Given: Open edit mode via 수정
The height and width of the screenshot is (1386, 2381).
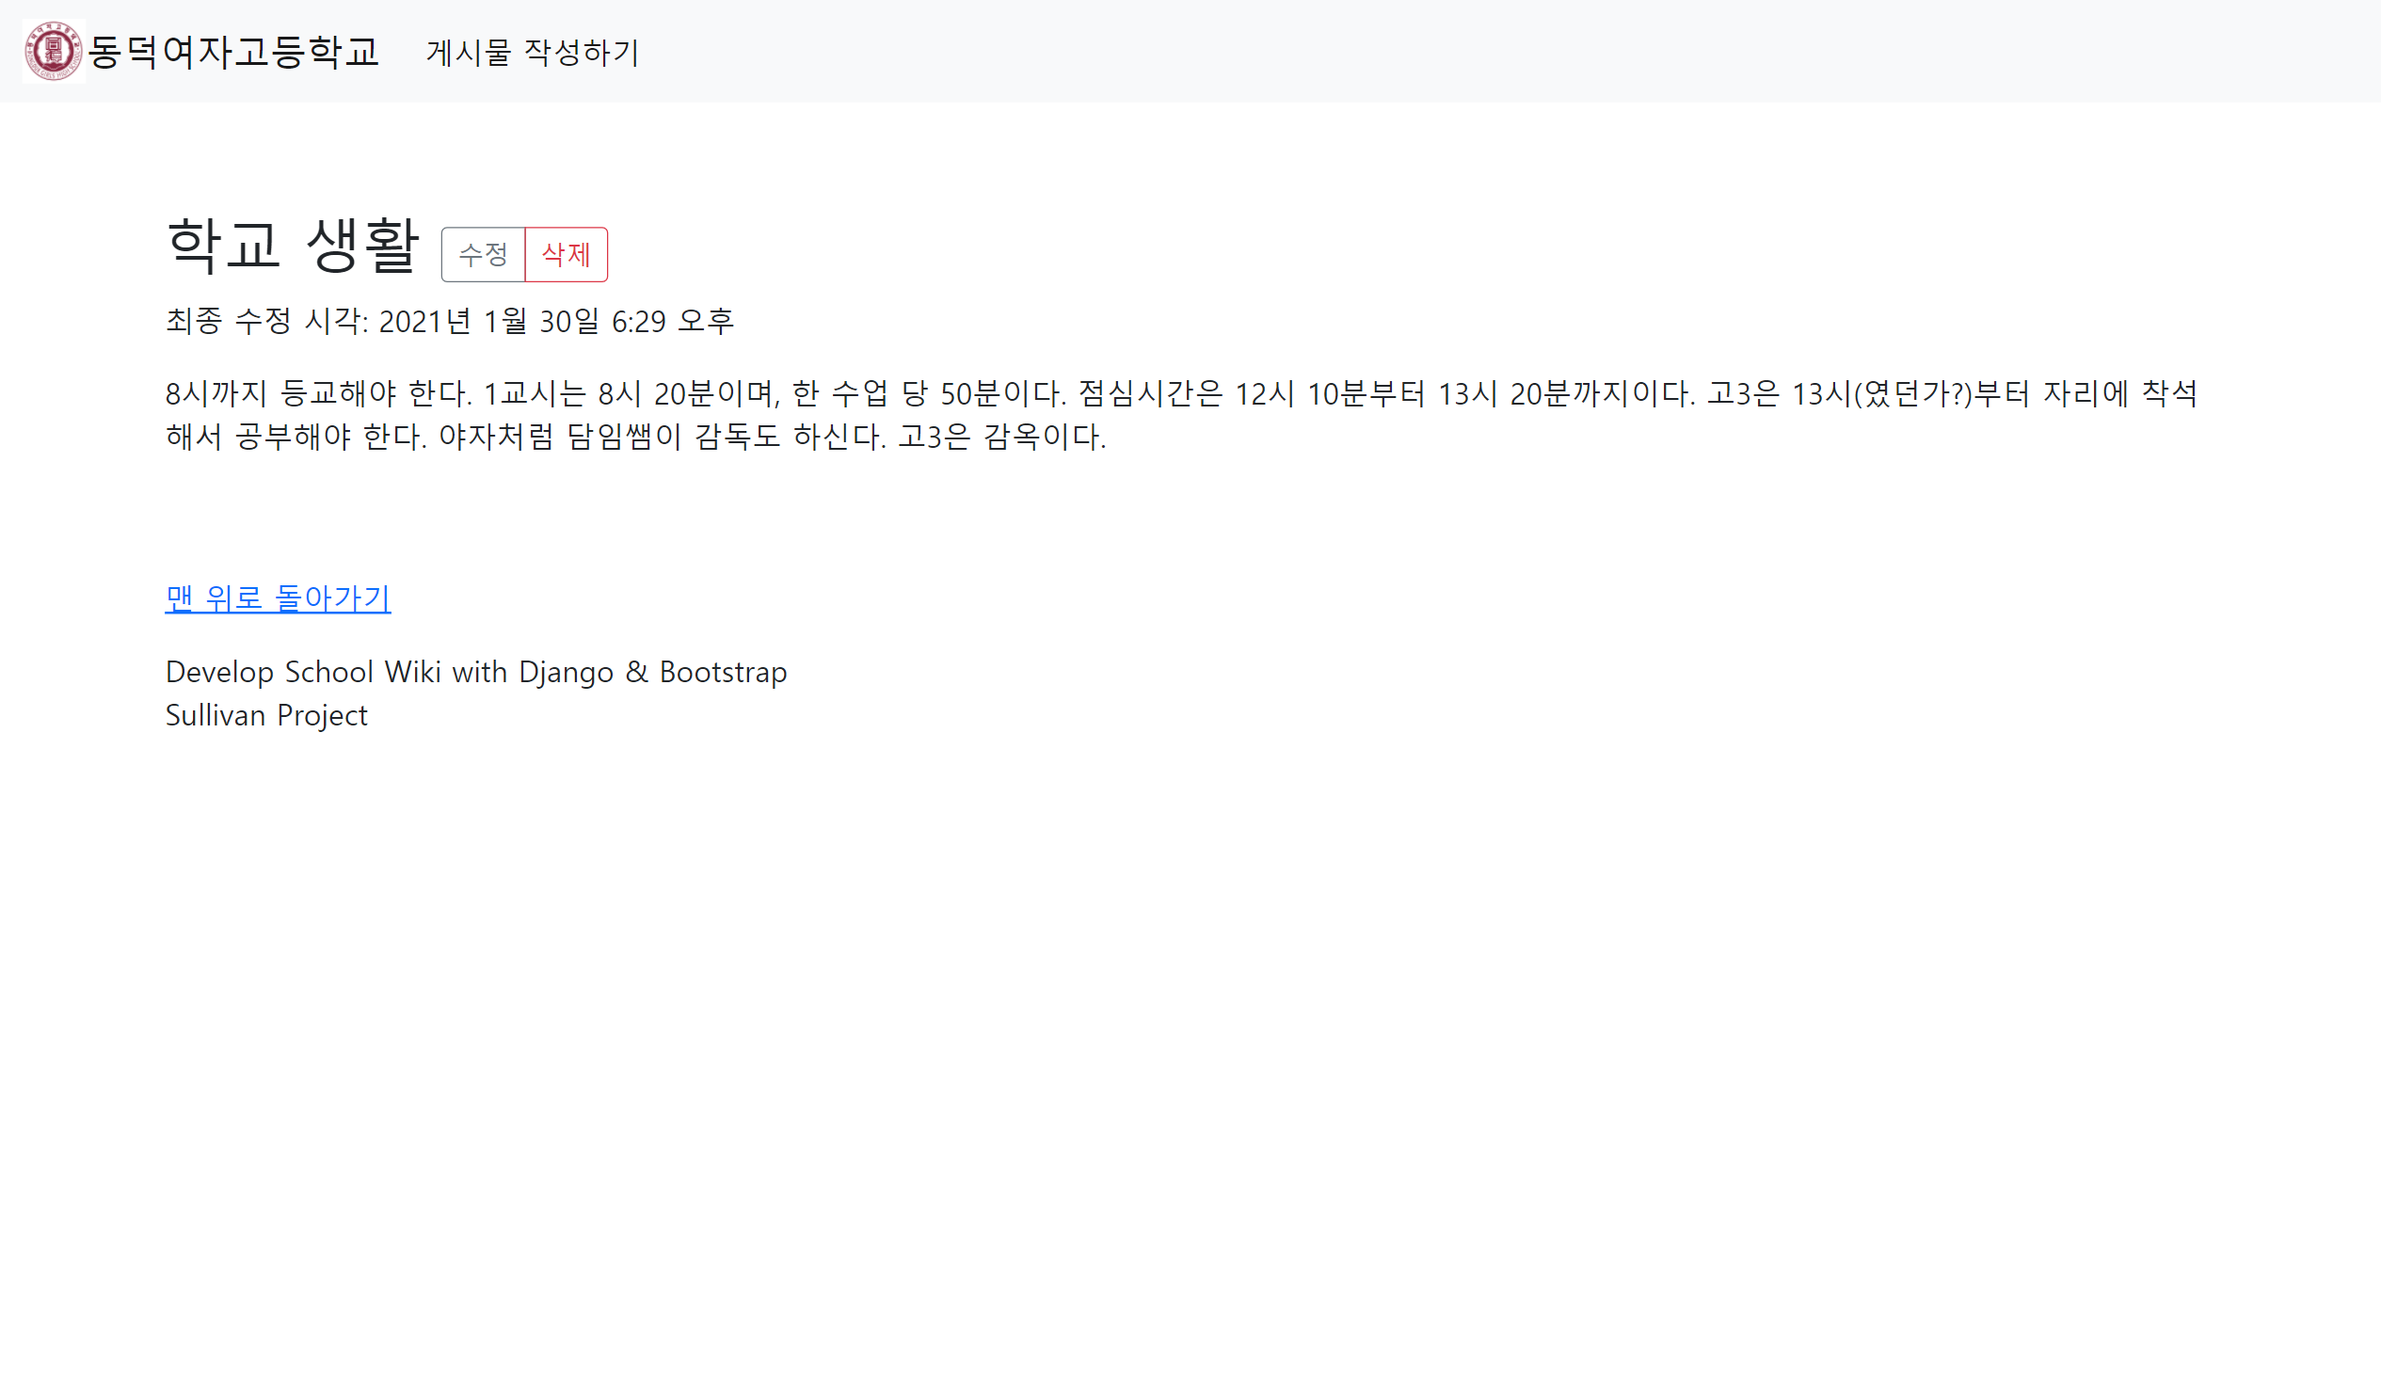Looking at the screenshot, I should [x=484, y=253].
